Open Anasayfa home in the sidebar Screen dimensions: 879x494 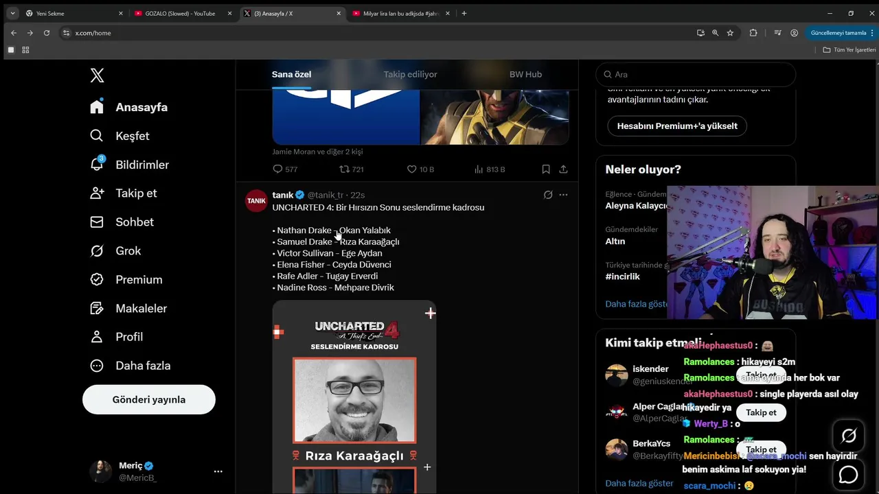pyautogui.click(x=129, y=107)
